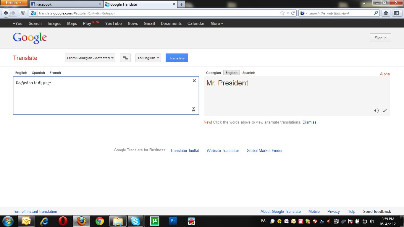This screenshot has height=227, width=404.
Task: Open a new tab with the plus button
Action: (x=181, y=4)
